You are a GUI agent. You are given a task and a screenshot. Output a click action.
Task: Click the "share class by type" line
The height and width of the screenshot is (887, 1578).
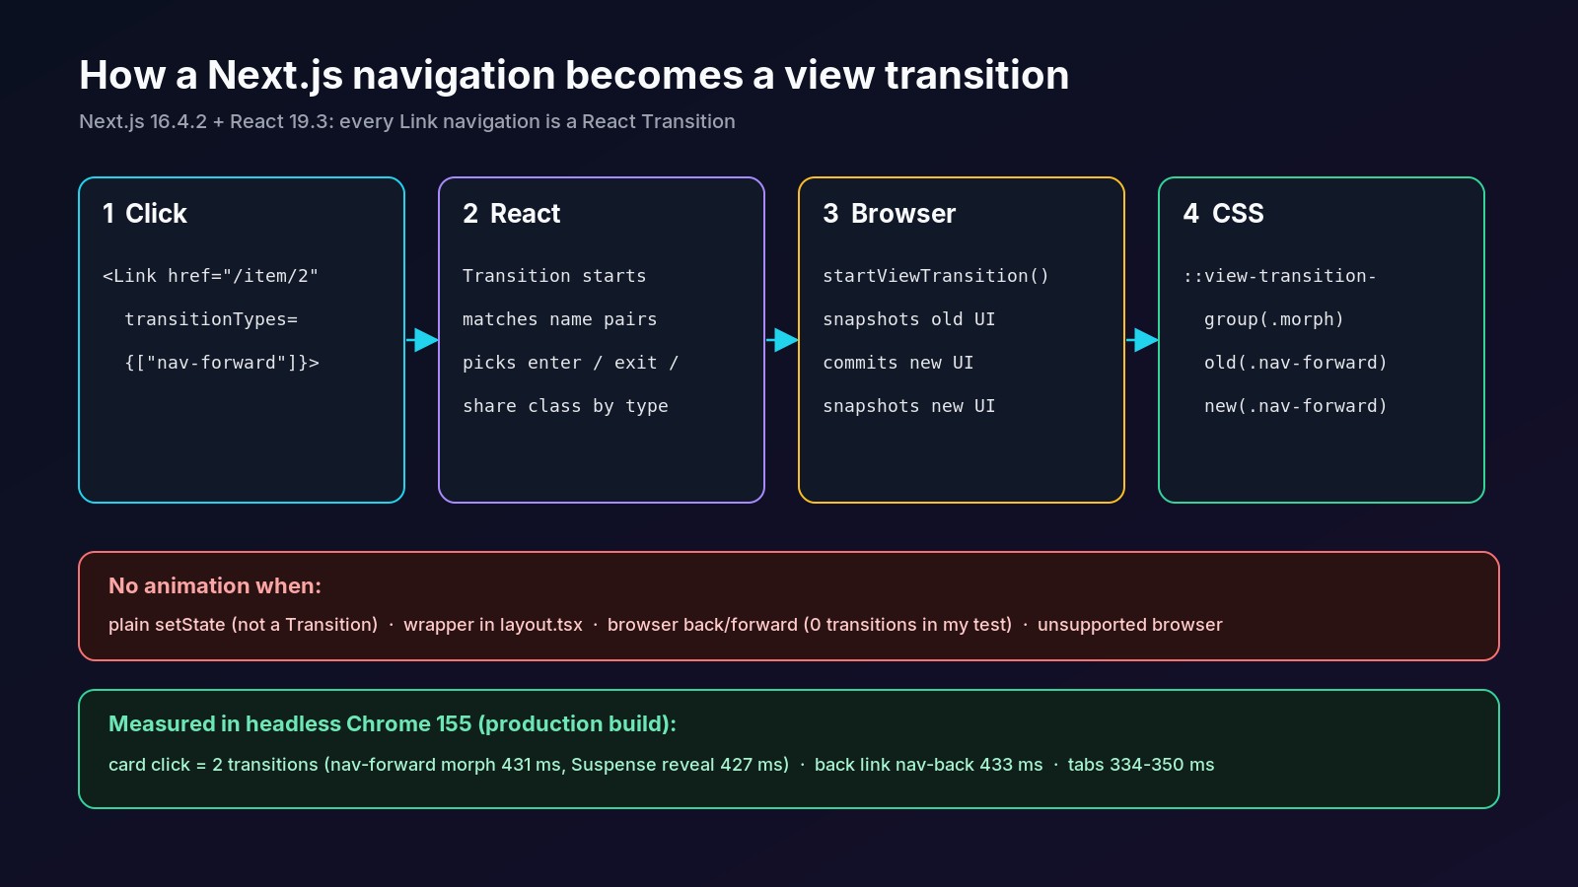(565, 406)
